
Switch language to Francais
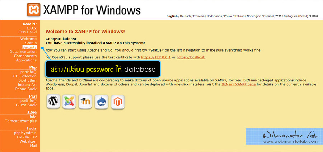[x=198, y=16]
